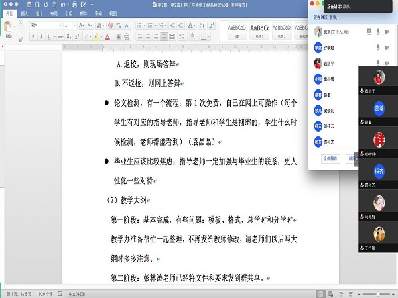The width and height of the screenshot is (398, 298).
Task: Click the language 中文(中国) in status bar
Action: [77, 294]
